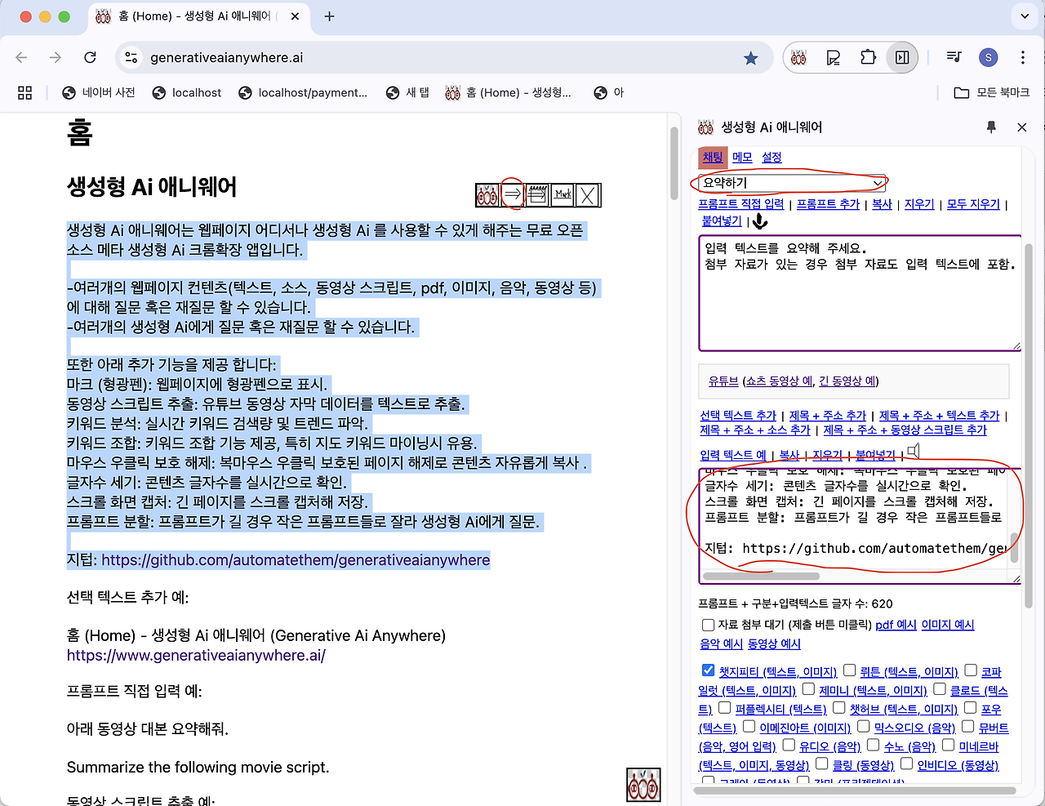Viewport: 1045px width, 806px height.
Task: Enable 자료 첨부 대기 checkbox
Action: (x=708, y=625)
